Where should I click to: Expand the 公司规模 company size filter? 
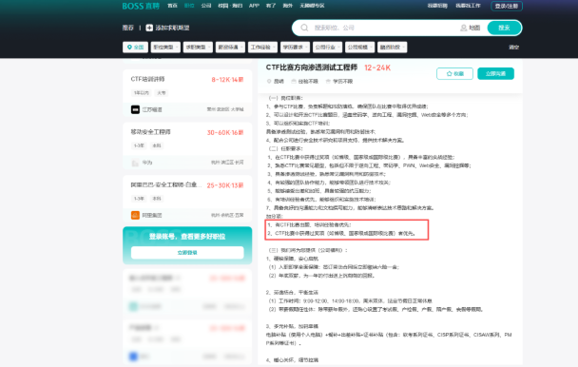(359, 48)
